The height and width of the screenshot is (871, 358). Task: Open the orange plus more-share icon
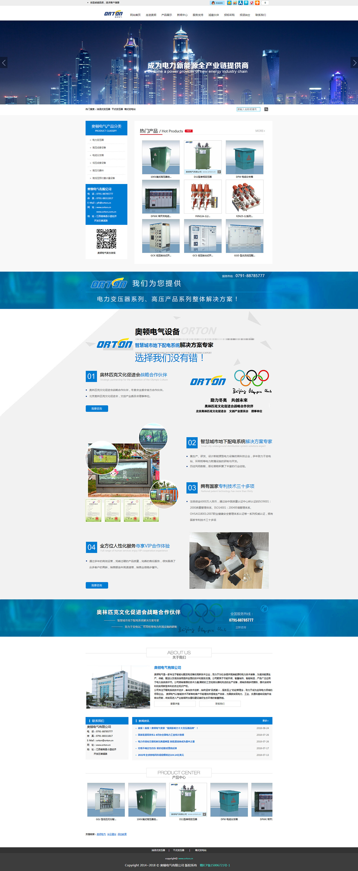(257, 3)
